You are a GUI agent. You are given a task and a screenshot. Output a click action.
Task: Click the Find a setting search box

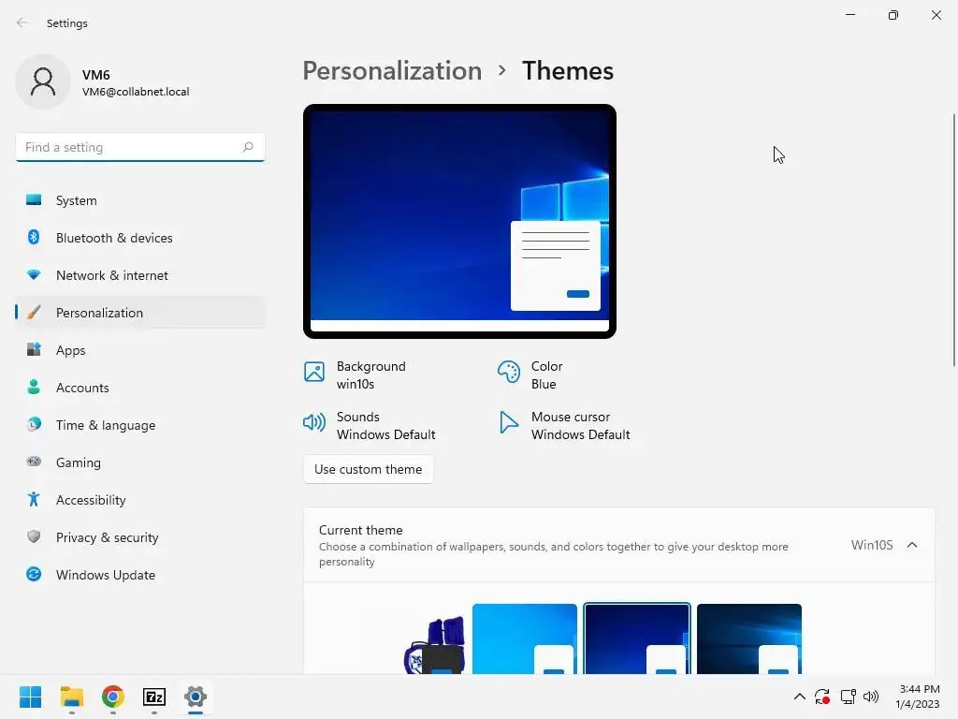(x=140, y=147)
